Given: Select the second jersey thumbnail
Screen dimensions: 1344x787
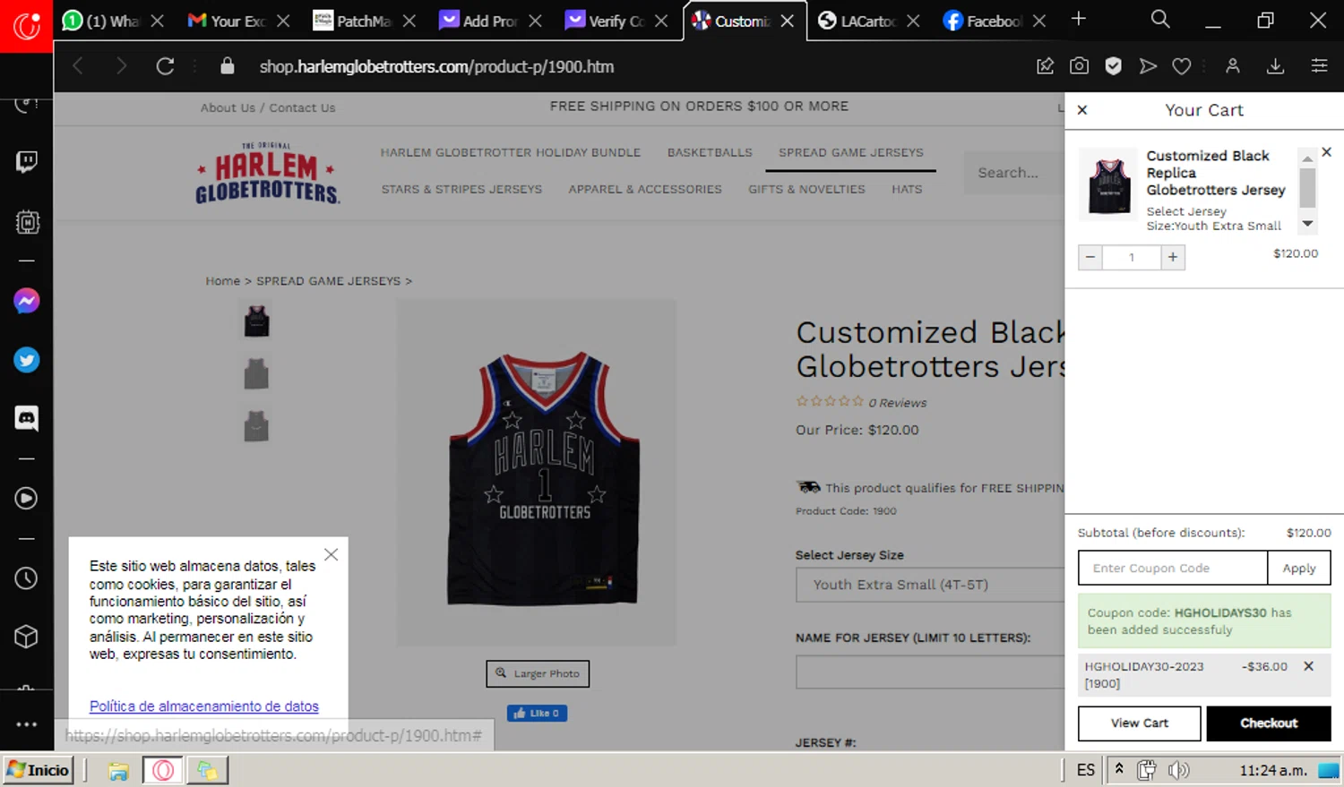Looking at the screenshot, I should 256,373.
